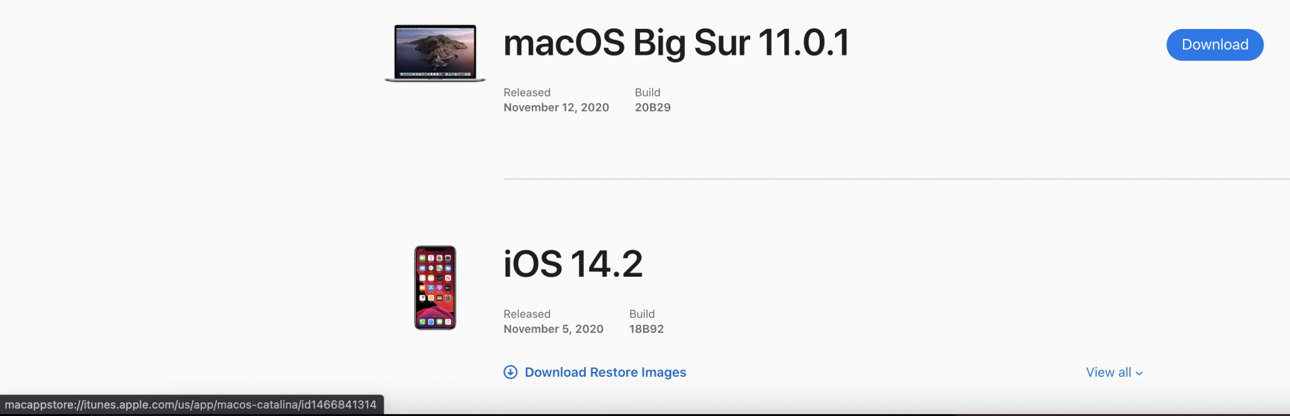
Task: Select the macOS Big Sur 11.0.1 heading
Action: 676,43
